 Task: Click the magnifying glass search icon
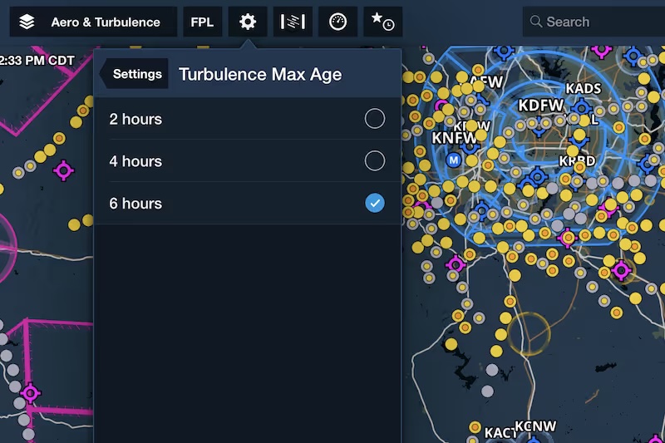[x=536, y=22]
